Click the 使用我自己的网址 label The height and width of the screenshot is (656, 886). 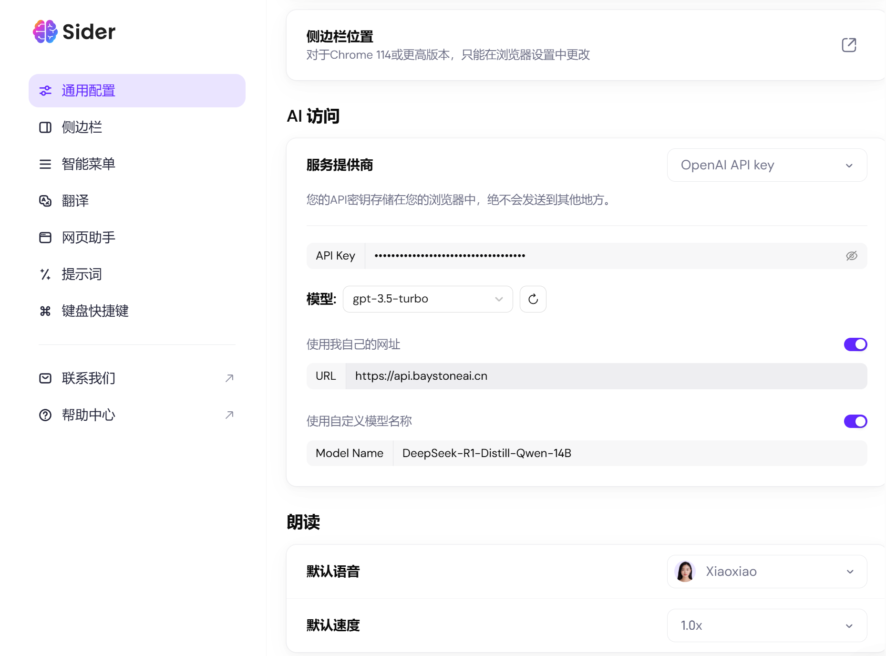(x=353, y=344)
